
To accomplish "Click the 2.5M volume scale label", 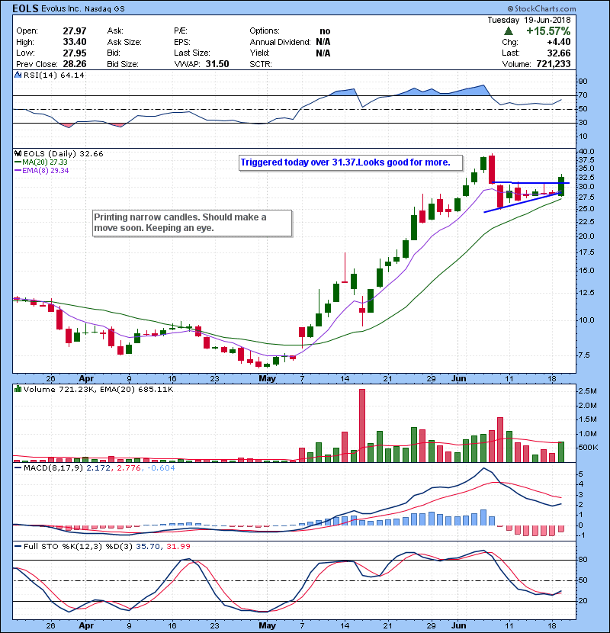I will 587,391.
